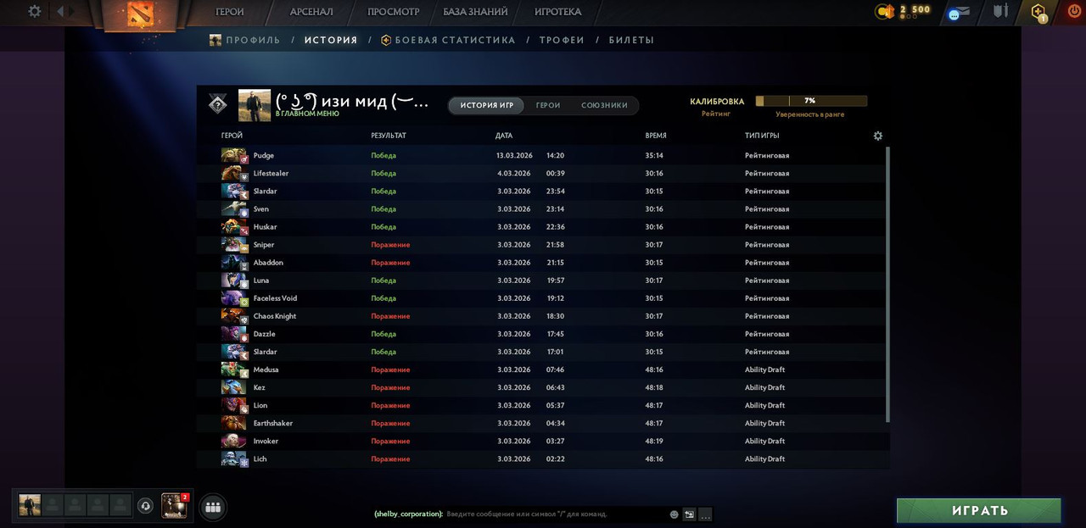Click the match history scrollbar

click(888, 284)
